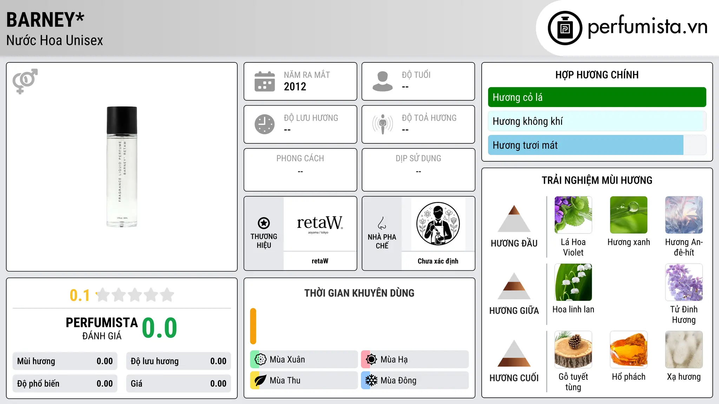Click the unisex gender symbol icon
The width and height of the screenshot is (719, 404).
[25, 81]
